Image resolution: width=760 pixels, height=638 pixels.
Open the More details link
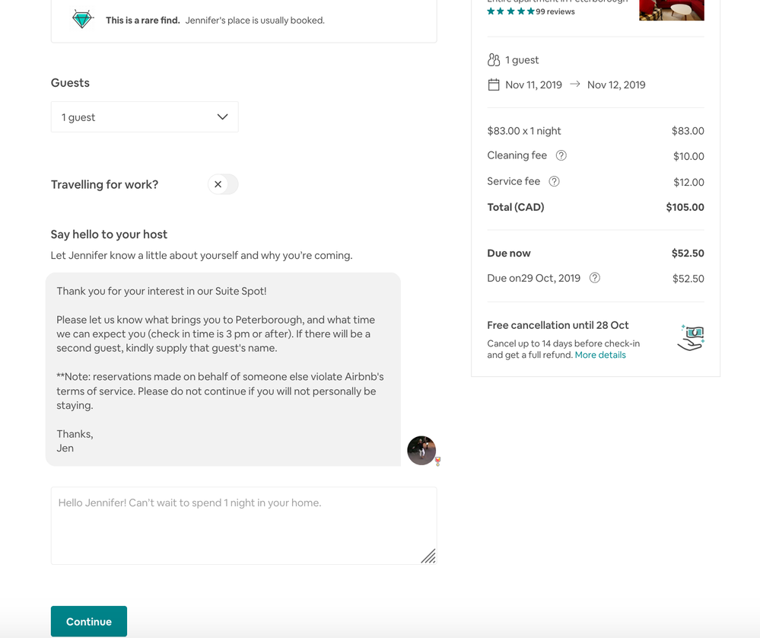pyautogui.click(x=600, y=355)
